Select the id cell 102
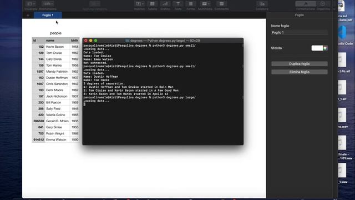Viewport: 355px width, 200px height. pyautogui.click(x=38, y=47)
